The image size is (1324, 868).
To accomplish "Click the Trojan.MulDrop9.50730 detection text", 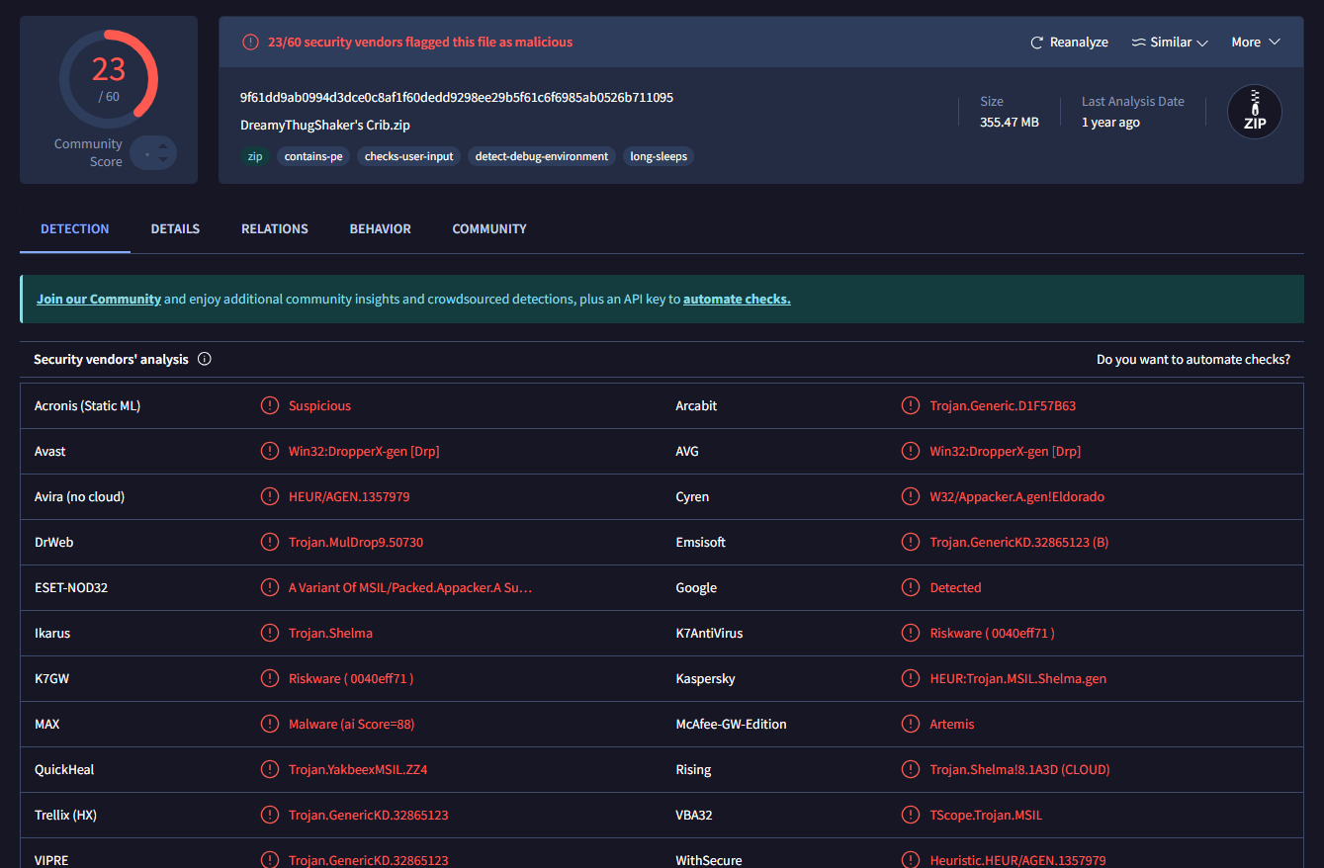I will [x=356, y=542].
